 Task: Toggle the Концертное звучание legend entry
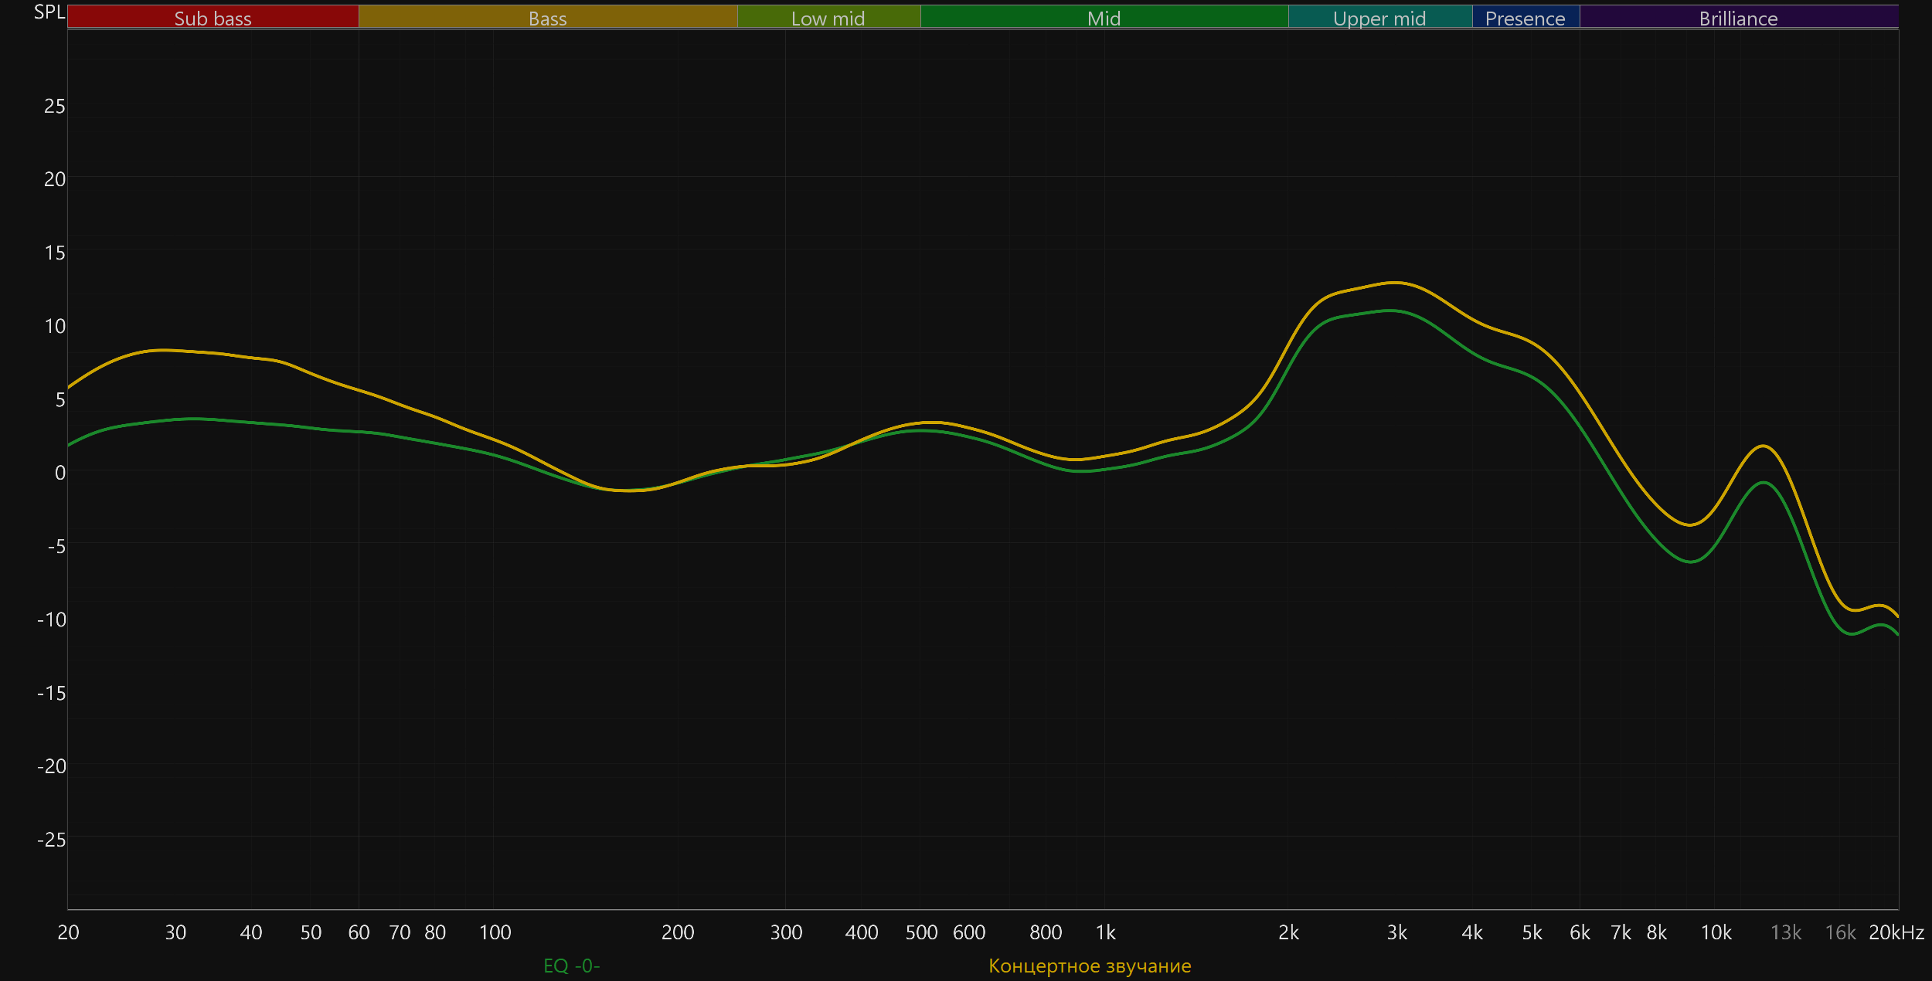(1090, 966)
